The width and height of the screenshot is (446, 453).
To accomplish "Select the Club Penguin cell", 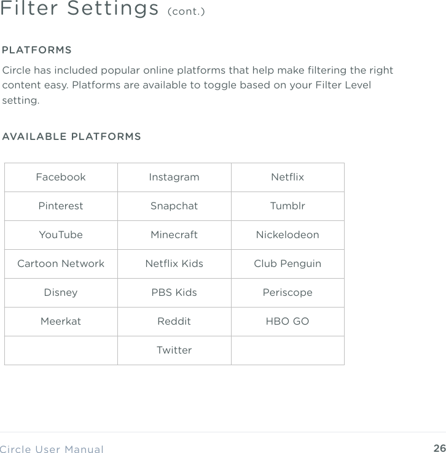I will 288,264.
